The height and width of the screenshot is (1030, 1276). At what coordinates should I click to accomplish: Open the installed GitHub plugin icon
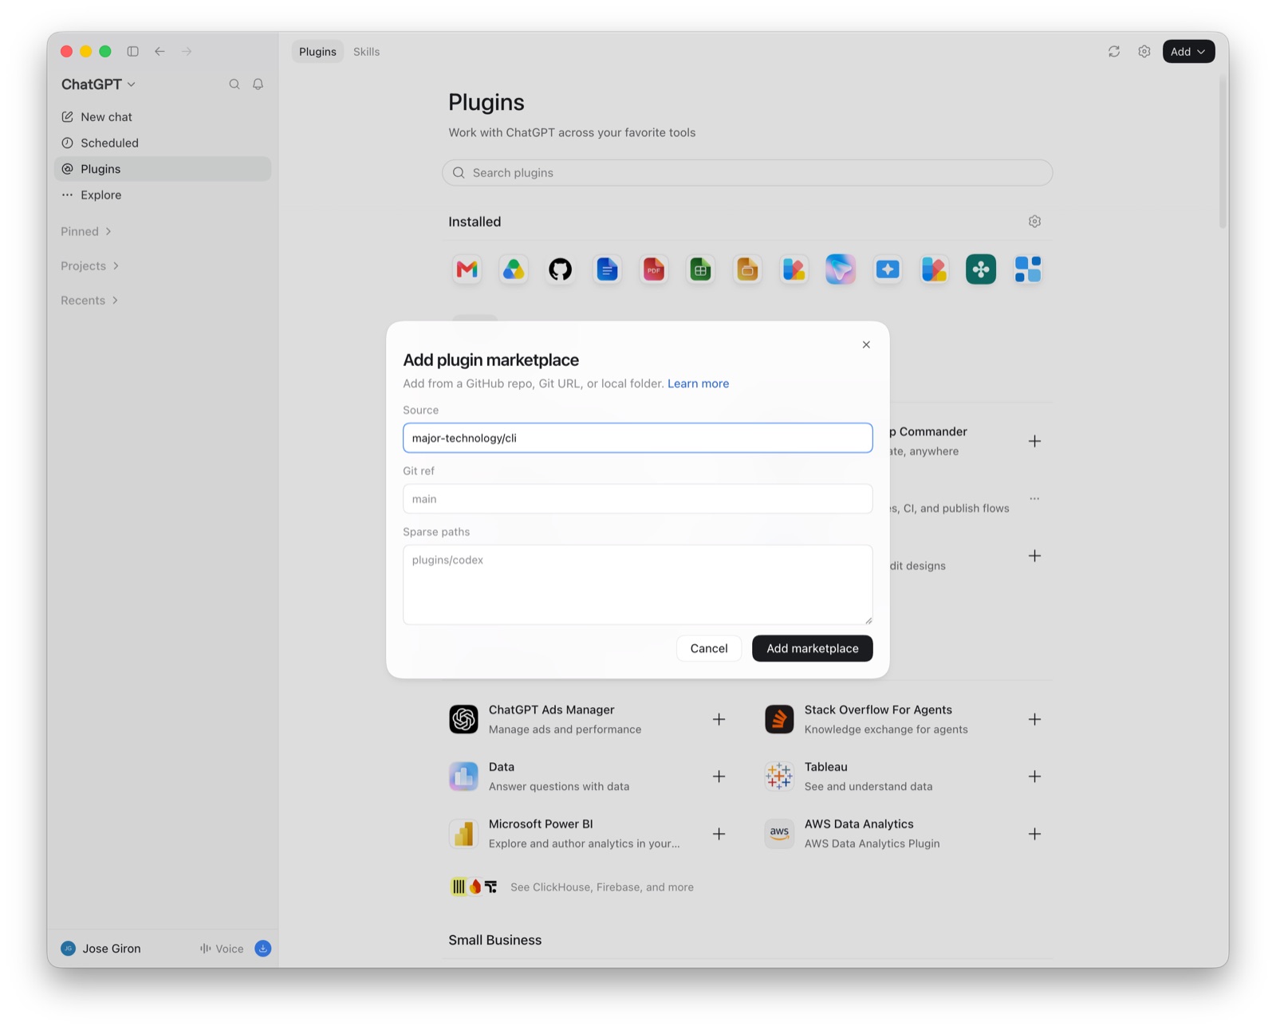click(x=561, y=269)
